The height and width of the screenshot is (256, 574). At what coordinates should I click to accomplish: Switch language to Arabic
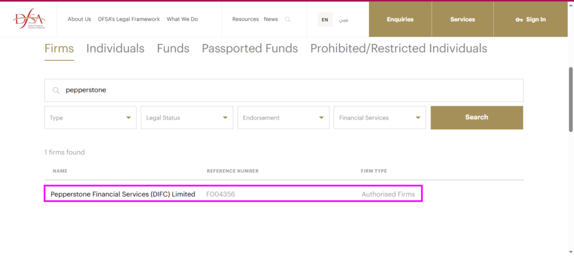(344, 20)
